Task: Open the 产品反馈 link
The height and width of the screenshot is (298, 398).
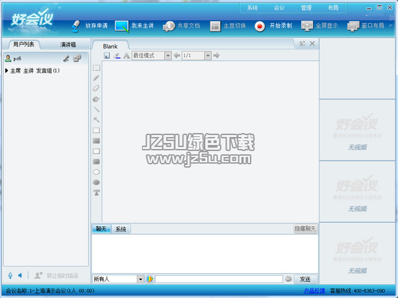Action: click(315, 291)
